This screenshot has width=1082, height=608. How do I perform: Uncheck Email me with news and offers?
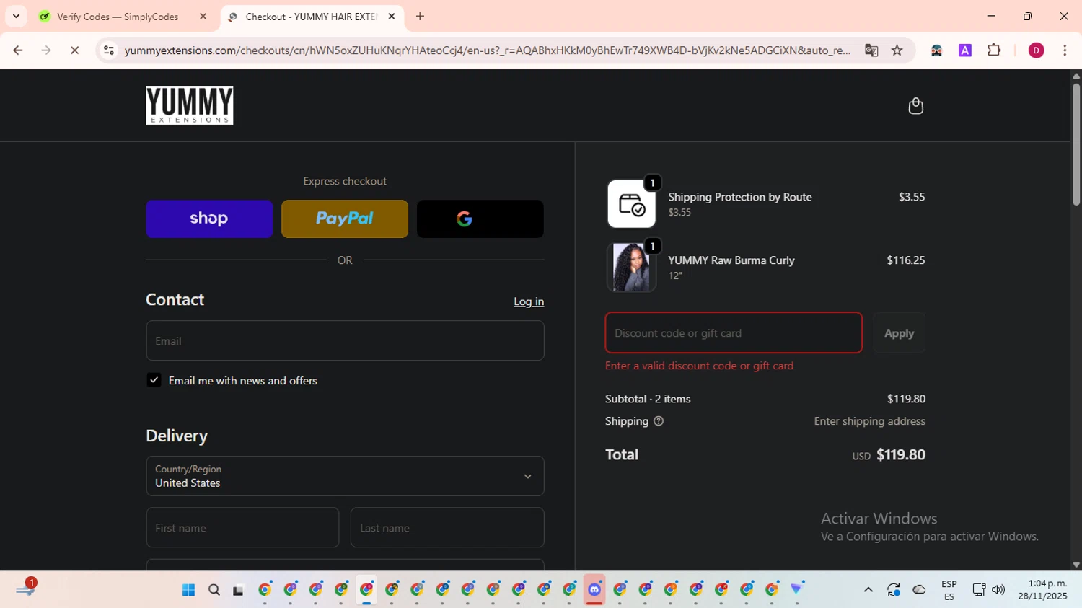(x=154, y=380)
